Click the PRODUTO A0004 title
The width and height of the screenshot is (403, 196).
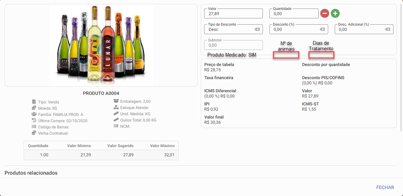click(x=101, y=93)
